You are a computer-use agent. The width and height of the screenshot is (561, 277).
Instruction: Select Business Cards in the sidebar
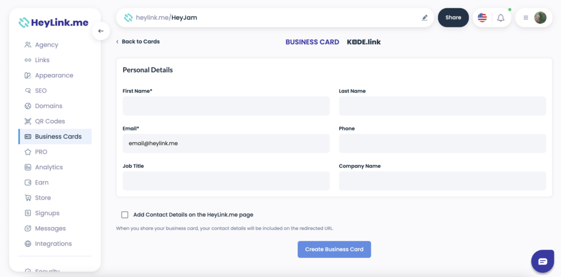(55, 137)
